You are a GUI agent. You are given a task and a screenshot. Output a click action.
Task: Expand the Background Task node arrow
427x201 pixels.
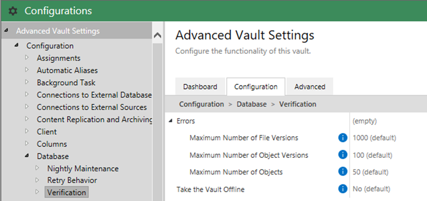pos(27,82)
